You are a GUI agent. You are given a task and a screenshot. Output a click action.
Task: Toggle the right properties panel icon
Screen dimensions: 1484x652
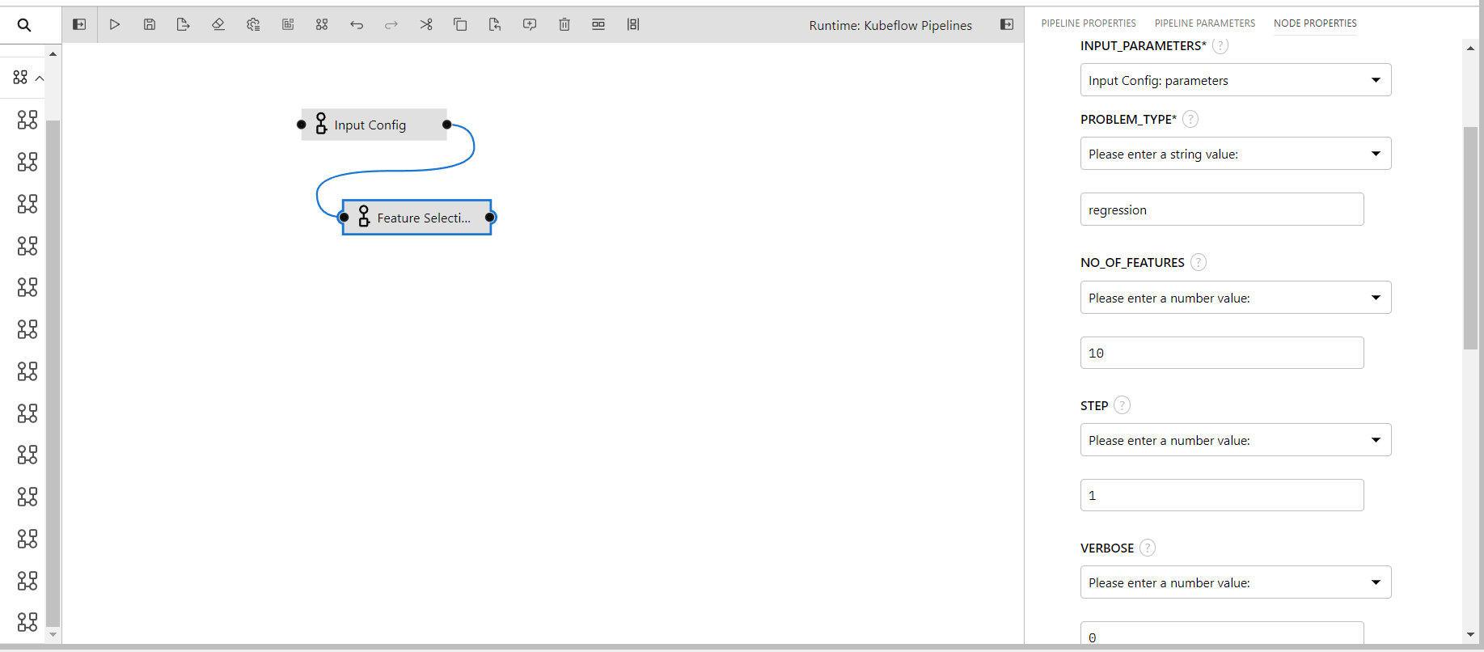tap(1007, 24)
